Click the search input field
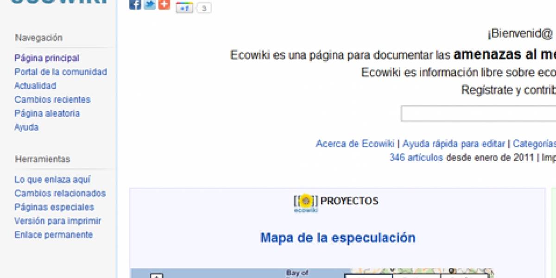This screenshot has height=278, width=556. tap(479, 114)
